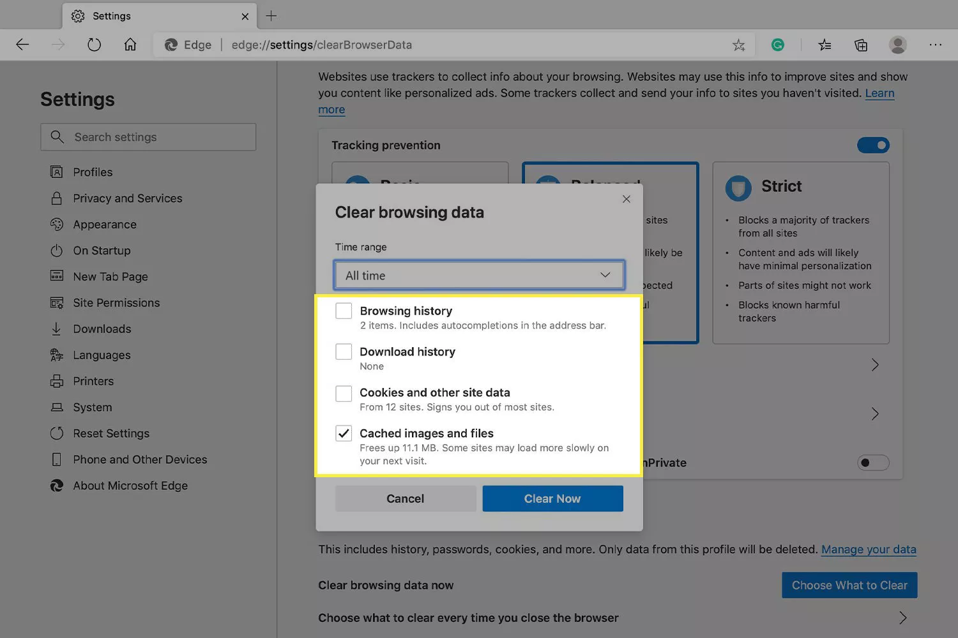Cancel the Clear browsing data dialog
This screenshot has height=638, width=958.
pyautogui.click(x=406, y=499)
